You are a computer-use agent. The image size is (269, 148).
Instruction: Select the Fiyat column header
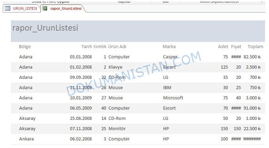click(x=236, y=47)
